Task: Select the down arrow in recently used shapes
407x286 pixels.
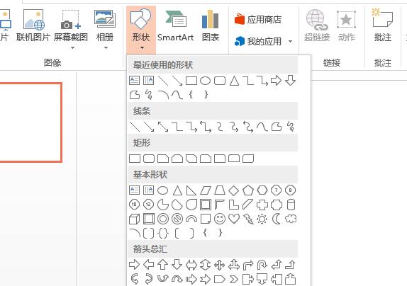Action: (x=290, y=81)
